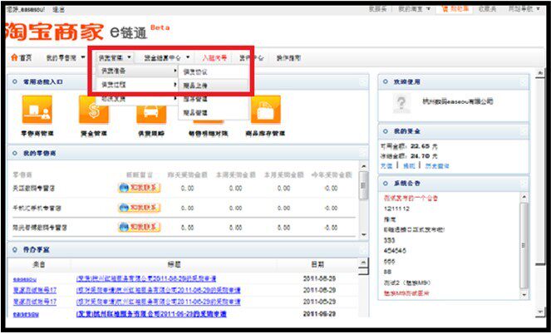Image resolution: width=551 pixels, height=334 pixels.
Task: Click the 常用功能入口 panel header
Action: 188,81
